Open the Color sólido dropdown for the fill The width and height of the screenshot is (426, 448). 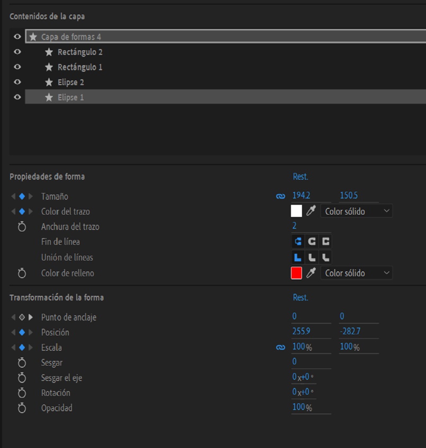356,273
